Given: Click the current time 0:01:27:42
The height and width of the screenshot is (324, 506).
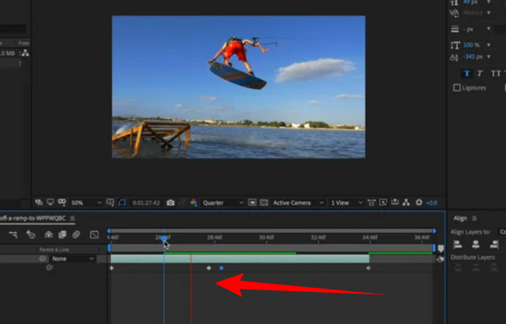Looking at the screenshot, I should [x=146, y=202].
